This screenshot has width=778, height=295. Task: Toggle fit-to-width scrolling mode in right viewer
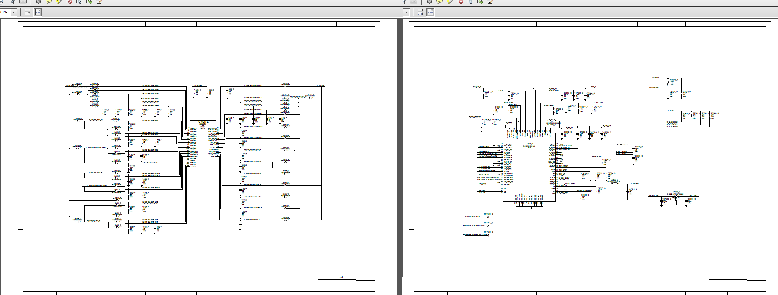click(420, 12)
